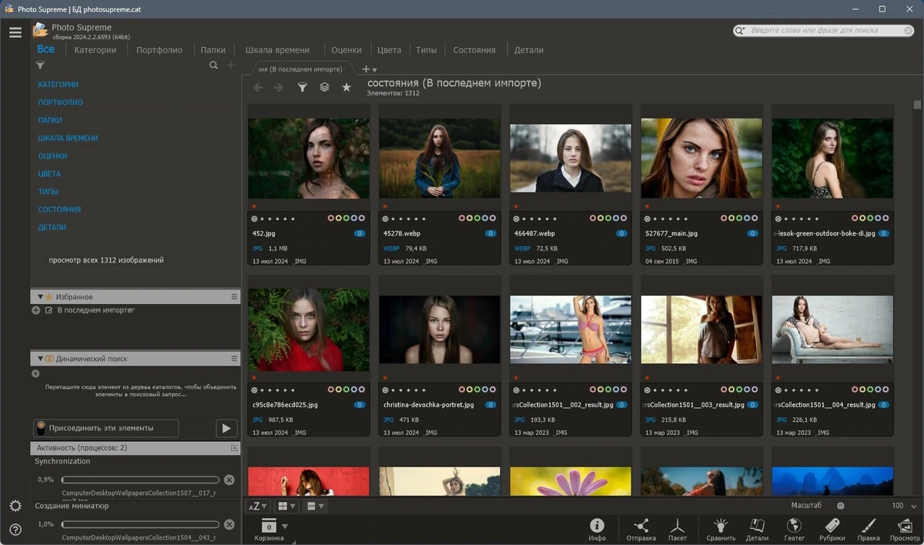Open the settings gear at bottom left
This screenshot has width=924, height=545.
coord(15,506)
